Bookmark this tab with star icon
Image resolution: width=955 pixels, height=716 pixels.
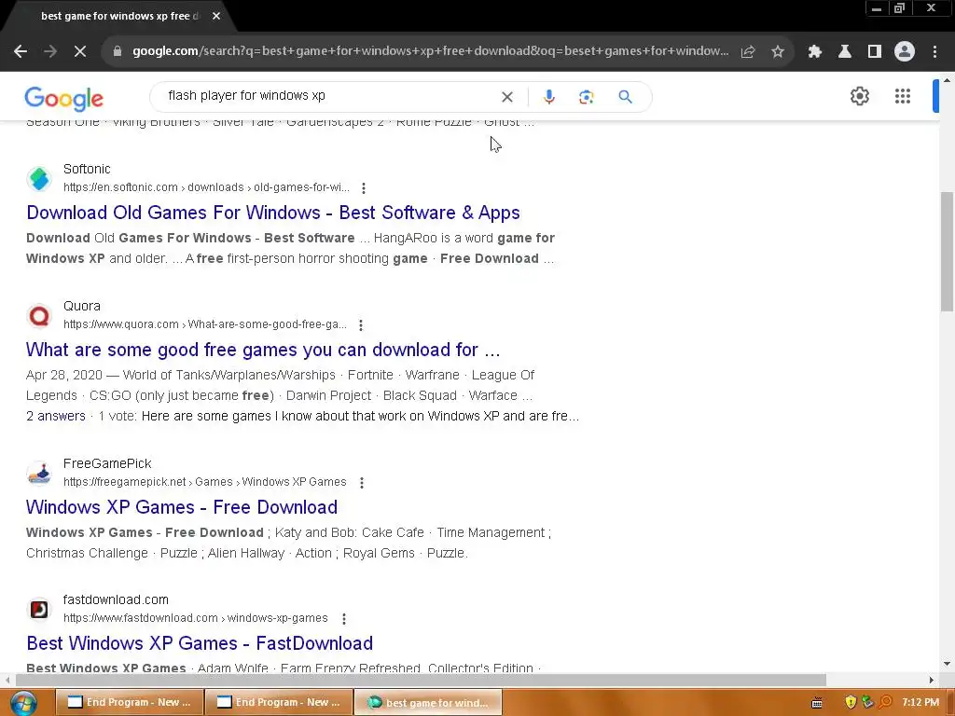(778, 52)
